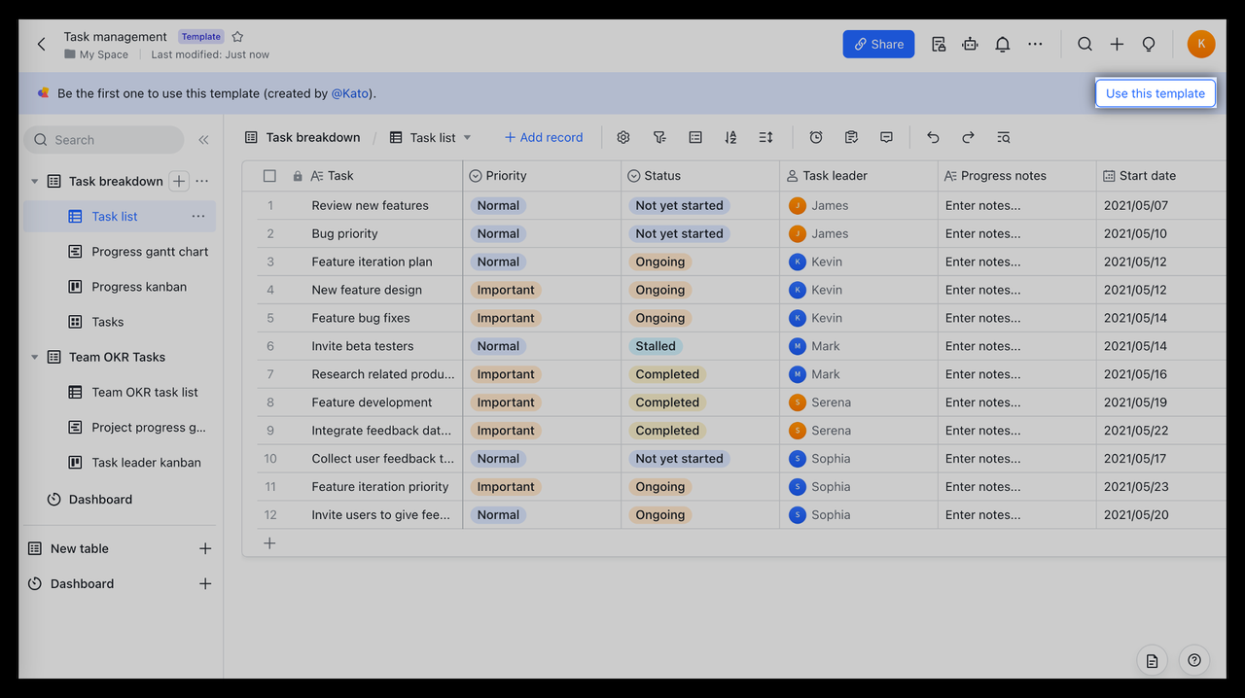
Task: Collapse the Task breakdown tree section
Action: point(35,182)
